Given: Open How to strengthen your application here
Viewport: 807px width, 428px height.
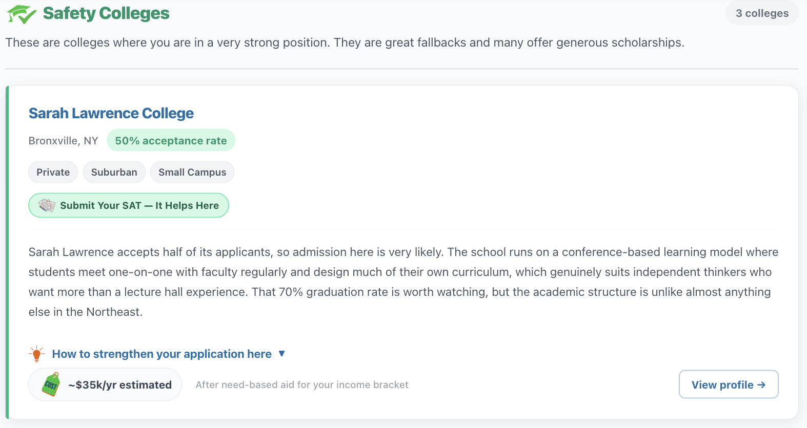Looking at the screenshot, I should click(162, 354).
